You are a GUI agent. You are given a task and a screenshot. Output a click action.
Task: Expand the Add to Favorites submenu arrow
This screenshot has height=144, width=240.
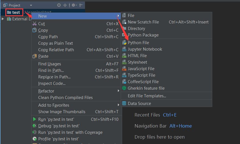118,105
